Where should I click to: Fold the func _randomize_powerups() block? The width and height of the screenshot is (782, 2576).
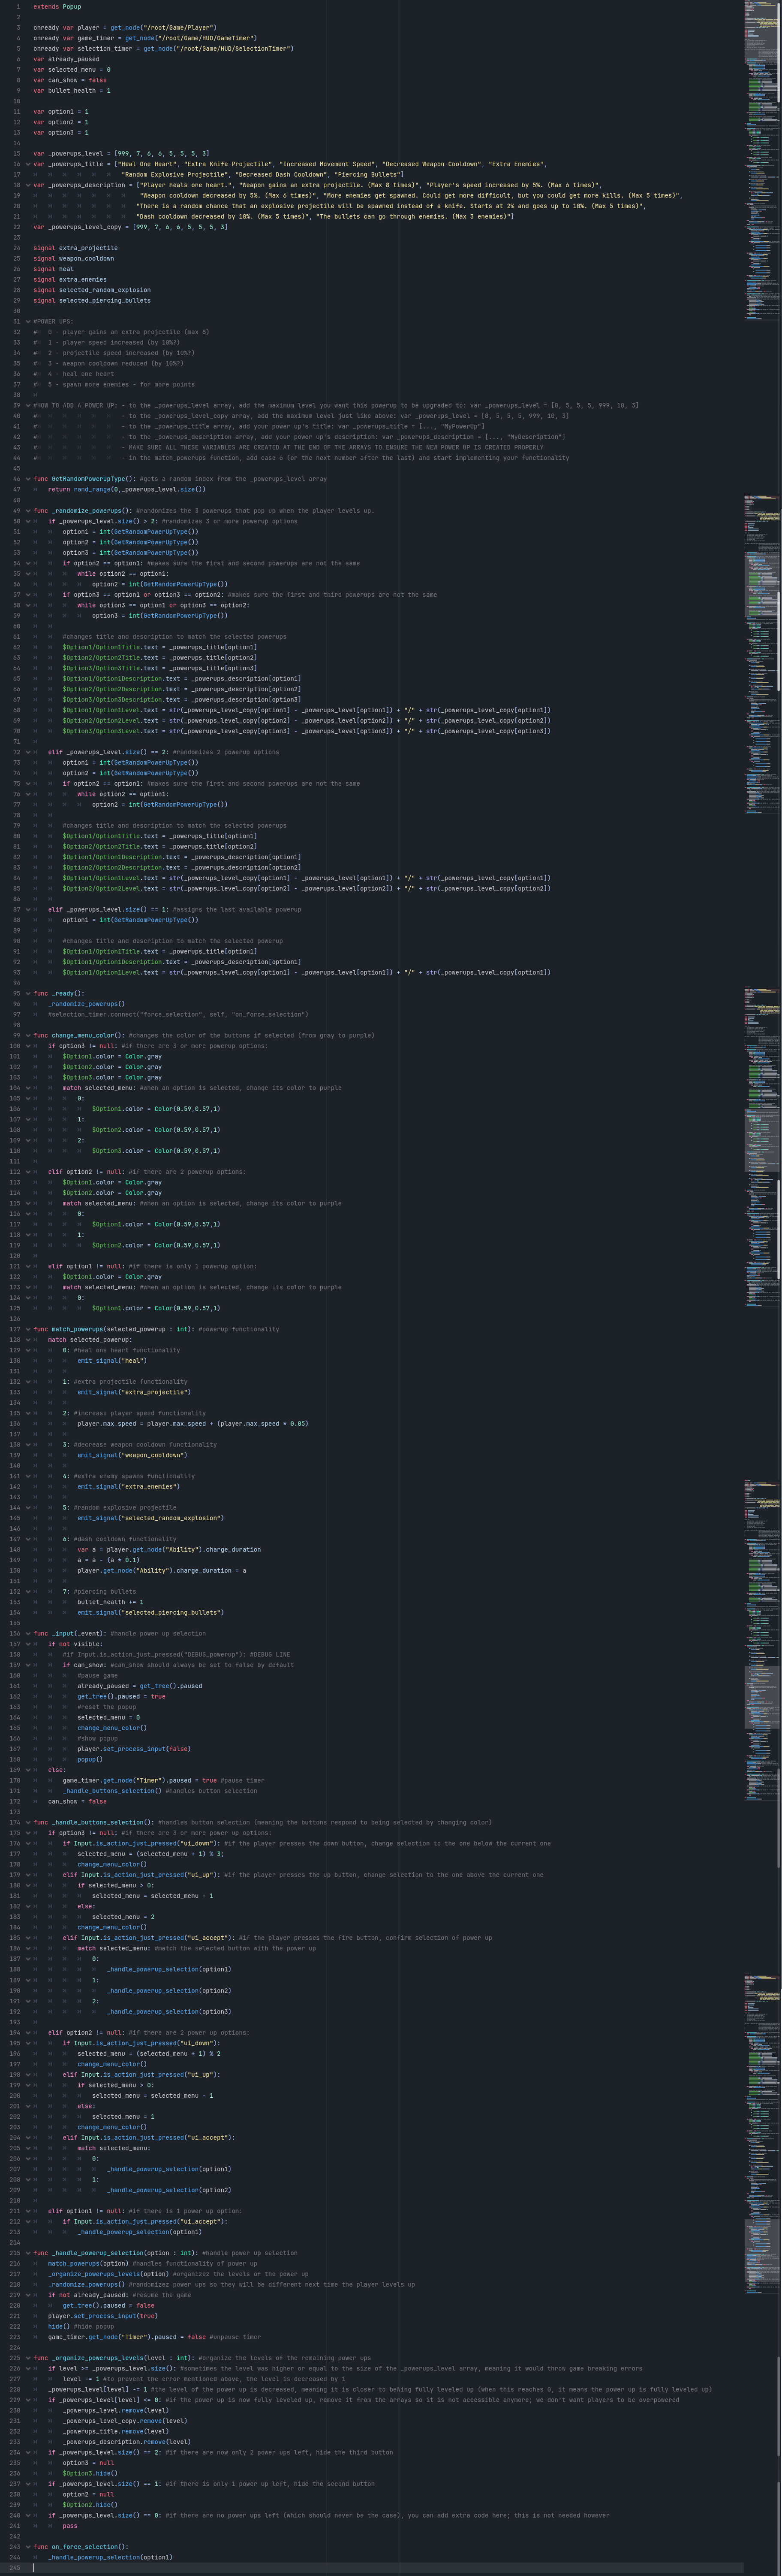point(28,511)
